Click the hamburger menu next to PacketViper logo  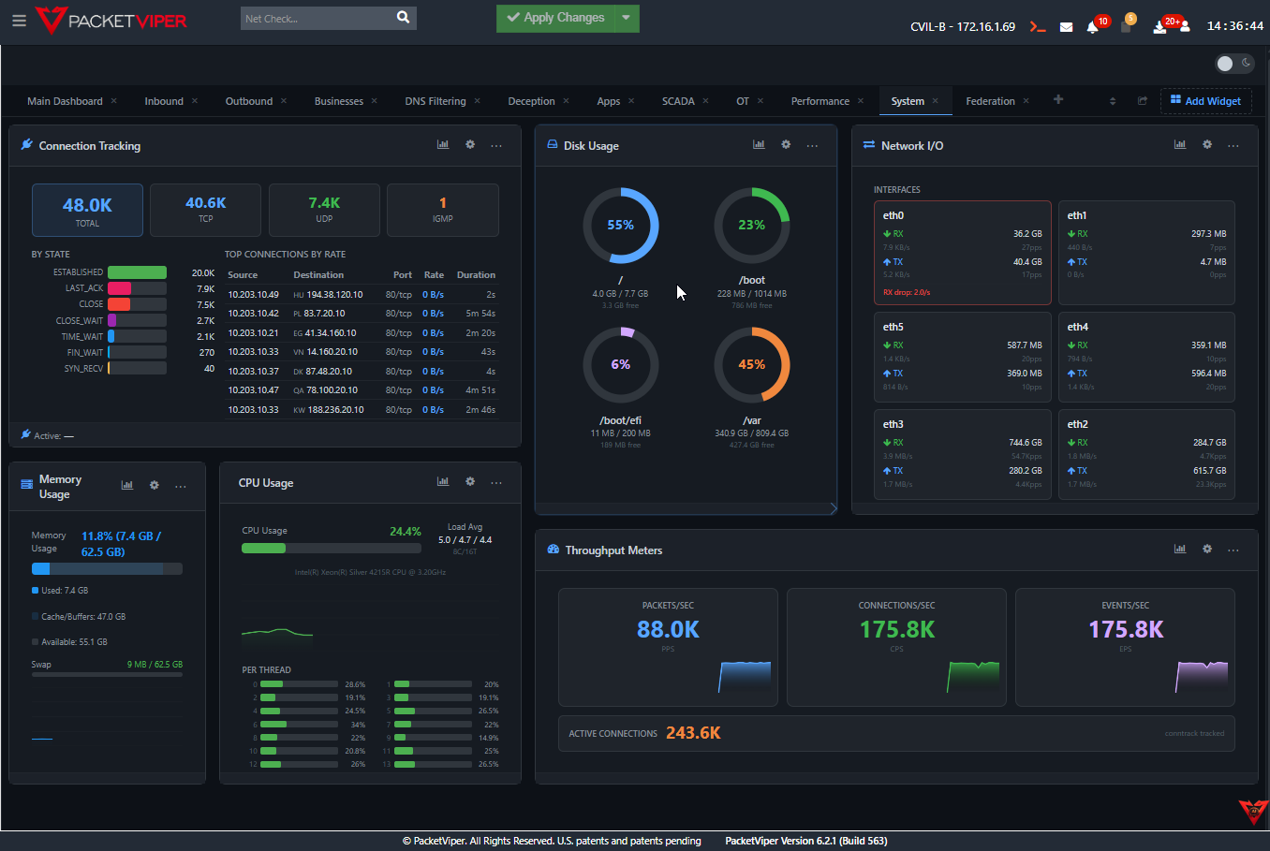[19, 21]
